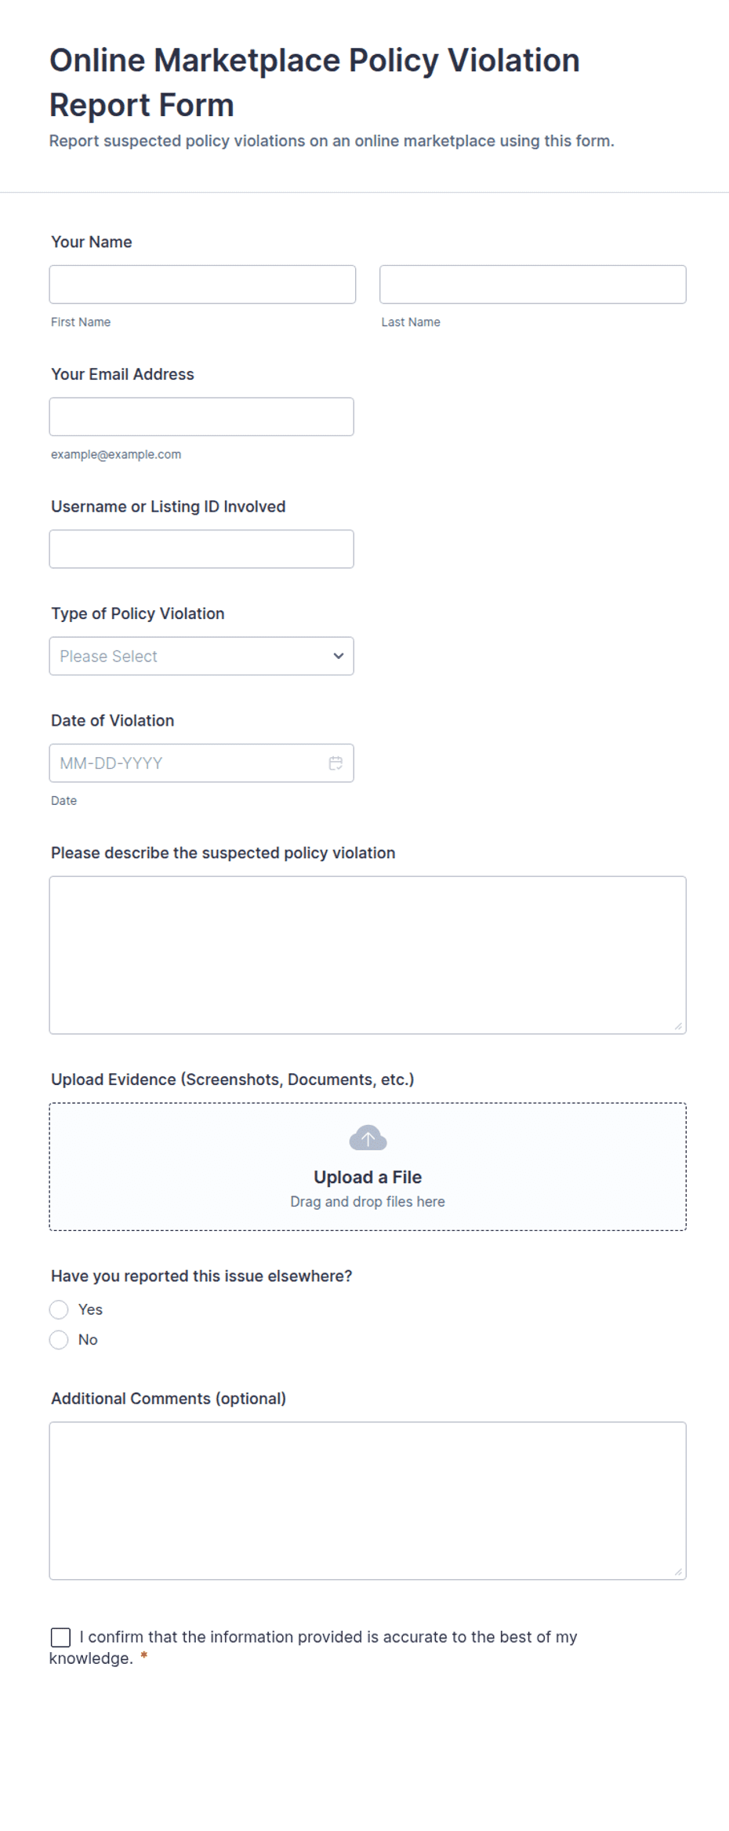
Task: Click the Additional Comments textarea resize handle
Action: coord(678,1571)
